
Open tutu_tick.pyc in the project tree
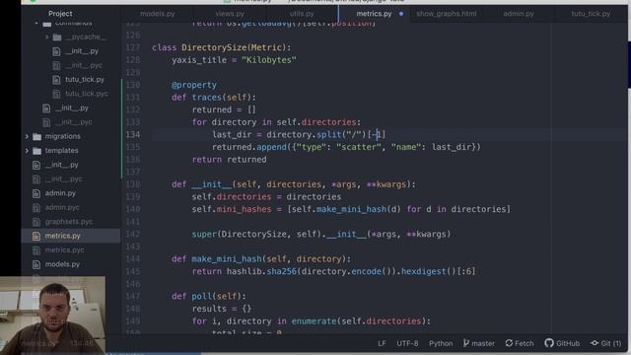[x=86, y=94]
